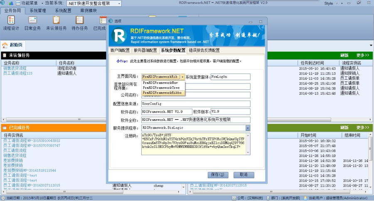This screenshot has height=201, width=374.
Task: Click 更多>> in the lower right green panel header
Action: (x=363, y=127)
